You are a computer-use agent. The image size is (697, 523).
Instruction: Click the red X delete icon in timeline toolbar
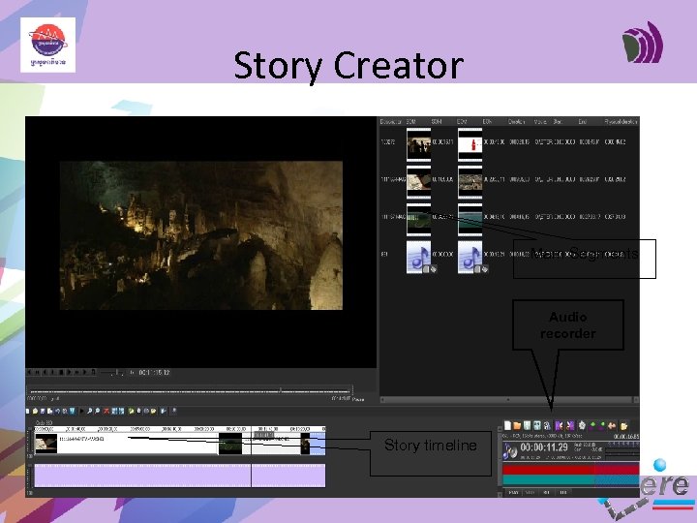pos(106,411)
